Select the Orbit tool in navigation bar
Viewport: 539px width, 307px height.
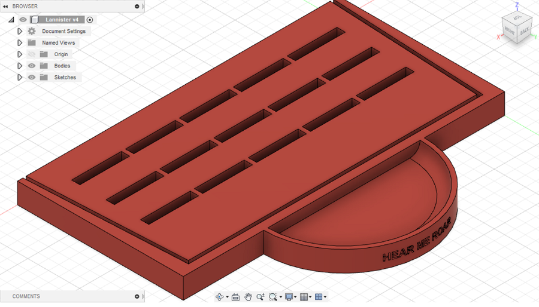219,297
